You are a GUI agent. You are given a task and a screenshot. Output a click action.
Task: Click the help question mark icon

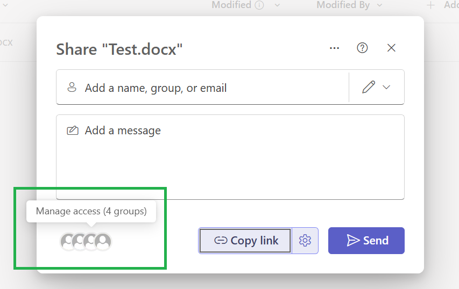pos(362,48)
